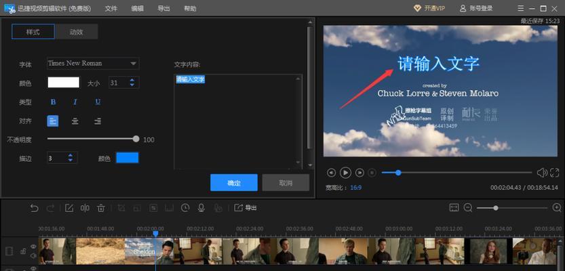565x271 pixels.
Task: Open the 文件 menu
Action: point(111,8)
